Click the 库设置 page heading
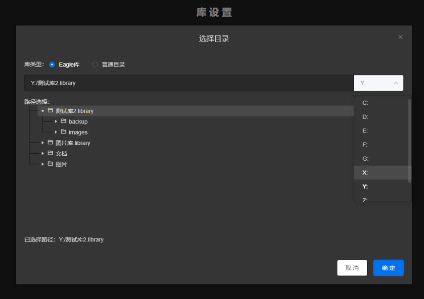This screenshot has height=299, width=424. [214, 12]
